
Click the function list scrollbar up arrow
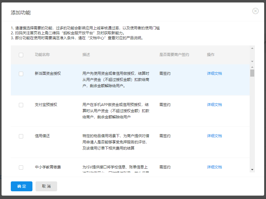[252, 67]
